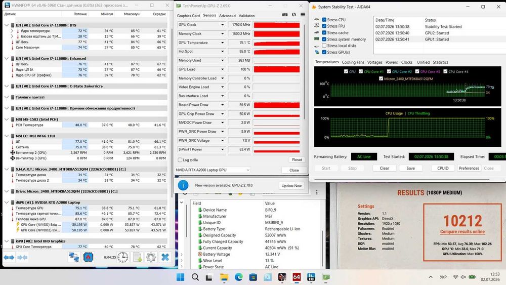Click GPU-Z sensors vertical scrollbar
This screenshot has width=506, height=285.
[304, 71]
